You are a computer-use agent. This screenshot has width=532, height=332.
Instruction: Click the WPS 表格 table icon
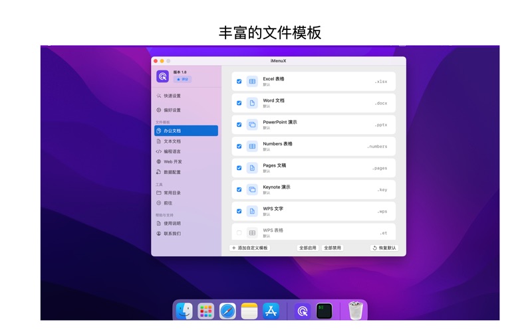(252, 233)
